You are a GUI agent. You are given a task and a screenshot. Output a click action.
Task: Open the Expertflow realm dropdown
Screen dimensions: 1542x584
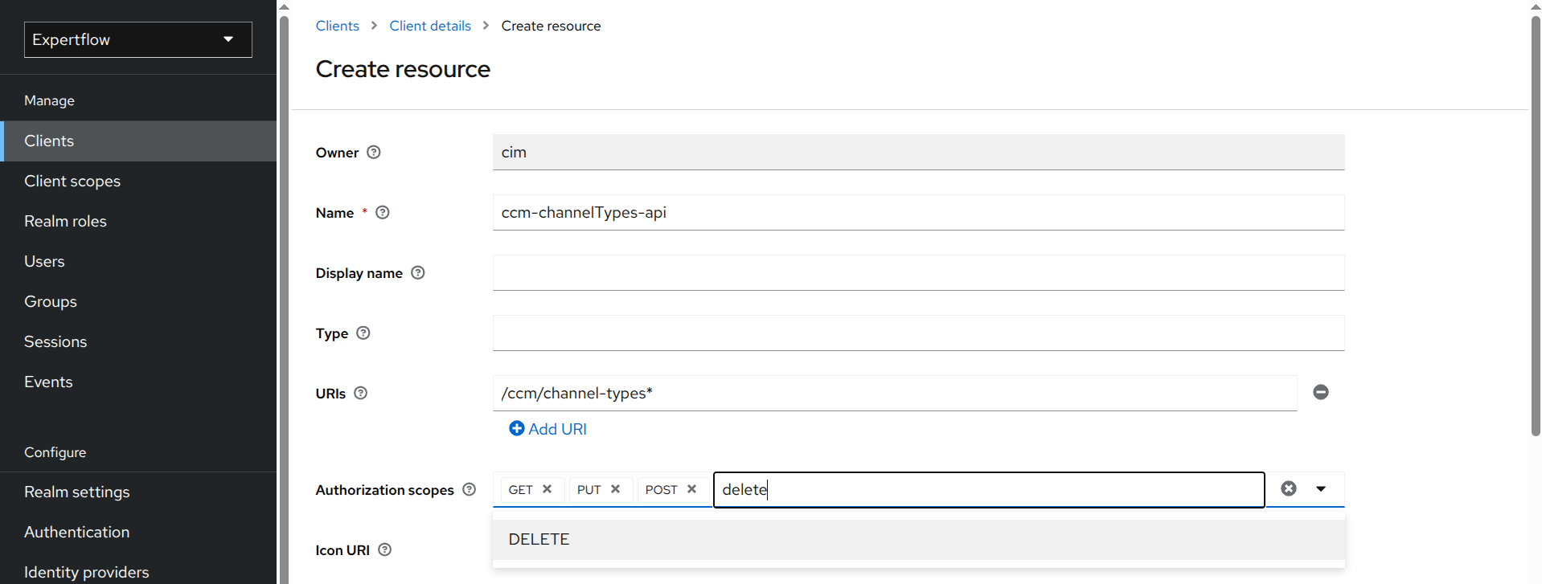(137, 39)
